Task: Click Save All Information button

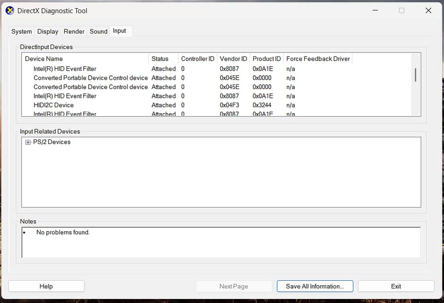Action: tap(314, 286)
